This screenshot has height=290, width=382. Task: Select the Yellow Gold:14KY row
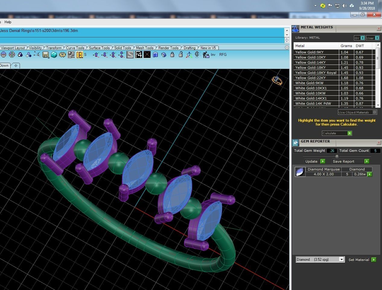(334, 62)
